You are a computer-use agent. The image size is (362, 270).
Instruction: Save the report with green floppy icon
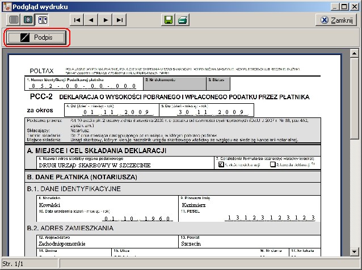(x=169, y=19)
